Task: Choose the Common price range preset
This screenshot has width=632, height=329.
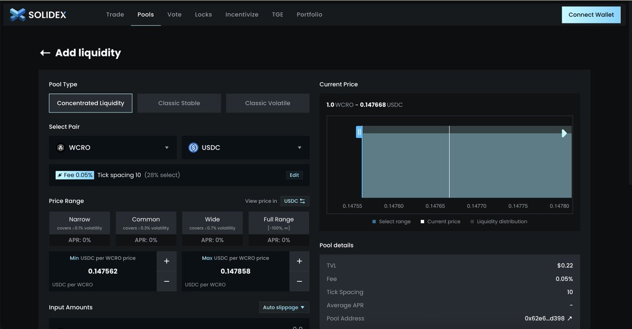Action: (x=146, y=228)
